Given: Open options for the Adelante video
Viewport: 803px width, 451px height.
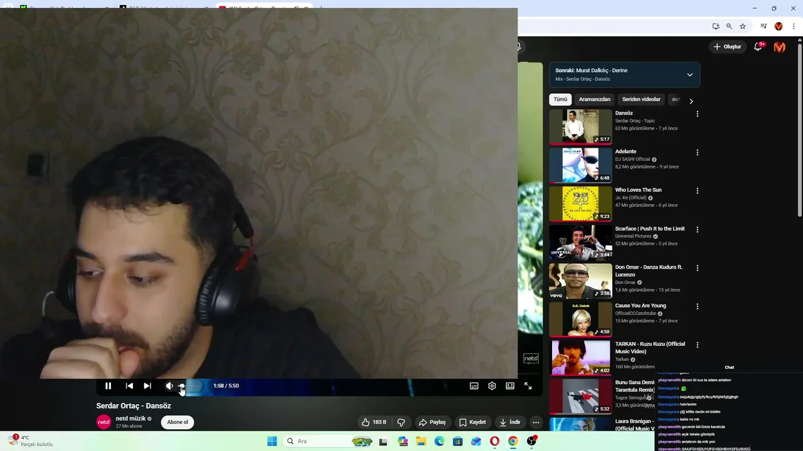Looking at the screenshot, I should click(x=697, y=152).
